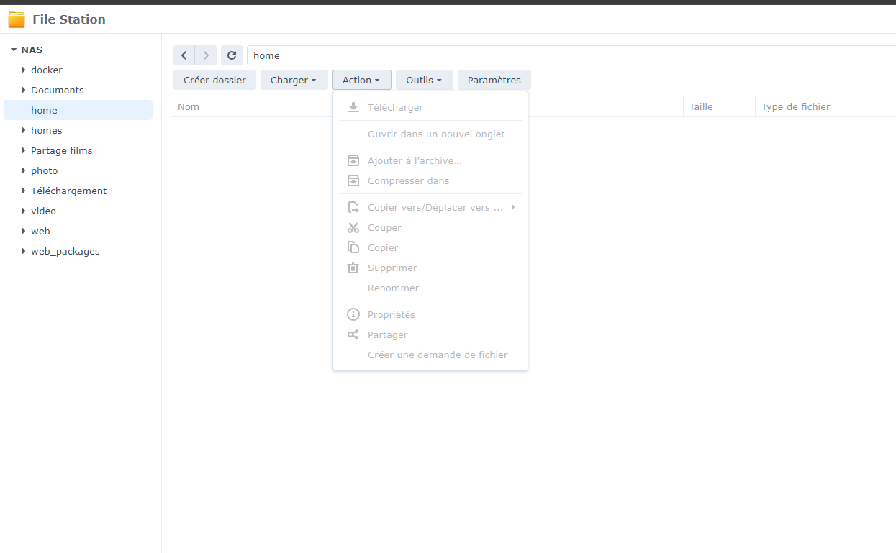Click the Créer dossier button
Image resolution: width=896 pixels, height=553 pixels.
point(214,80)
